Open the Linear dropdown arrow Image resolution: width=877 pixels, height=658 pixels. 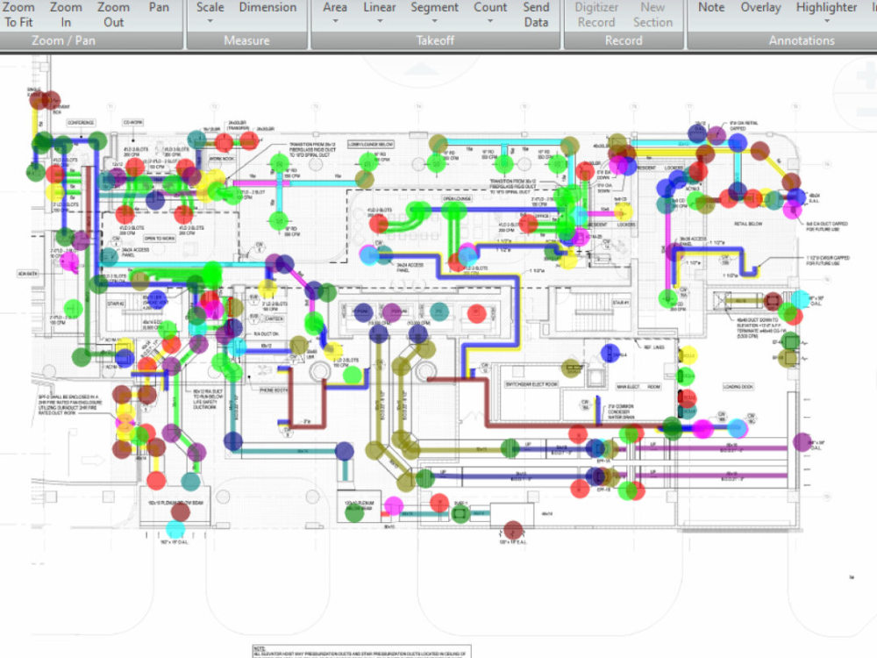click(x=379, y=19)
